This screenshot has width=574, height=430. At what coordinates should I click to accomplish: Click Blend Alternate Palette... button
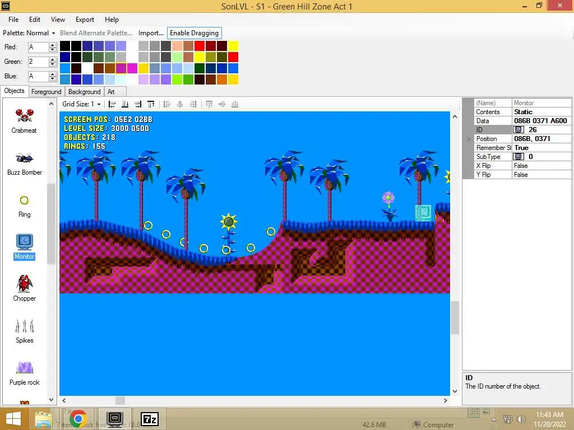point(96,33)
